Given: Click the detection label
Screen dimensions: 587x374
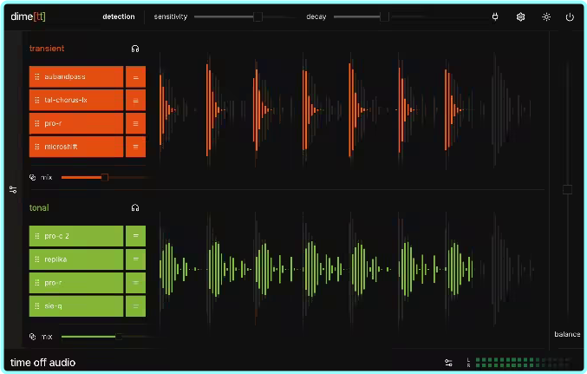Looking at the screenshot, I should coord(119,16).
